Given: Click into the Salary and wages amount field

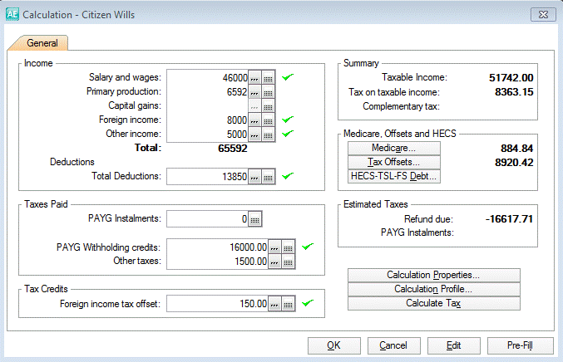Looking at the screenshot, I should (x=208, y=77).
